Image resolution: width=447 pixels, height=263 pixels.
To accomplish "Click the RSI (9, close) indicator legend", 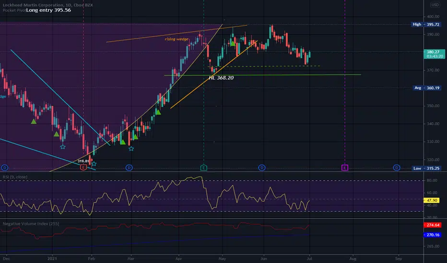I will click(15, 177).
